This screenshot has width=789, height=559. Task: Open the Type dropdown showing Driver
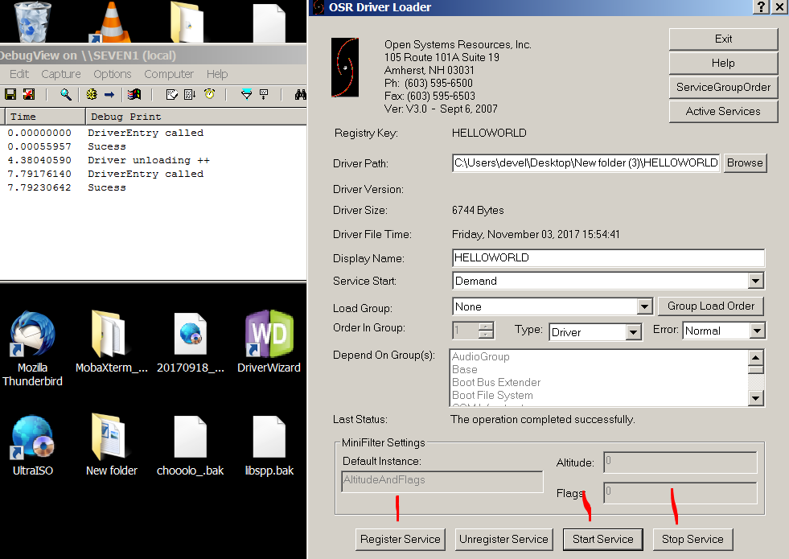pos(633,332)
